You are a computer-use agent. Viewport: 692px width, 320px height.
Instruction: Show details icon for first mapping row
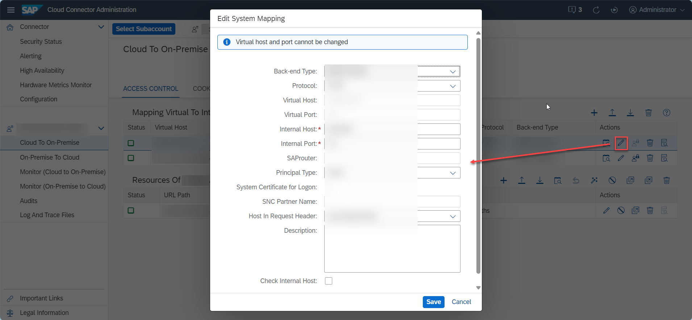[x=664, y=143]
